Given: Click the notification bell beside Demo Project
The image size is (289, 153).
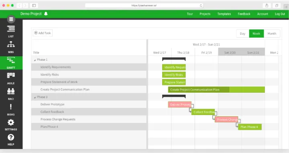Looking at the screenshot, I should pos(46,14).
